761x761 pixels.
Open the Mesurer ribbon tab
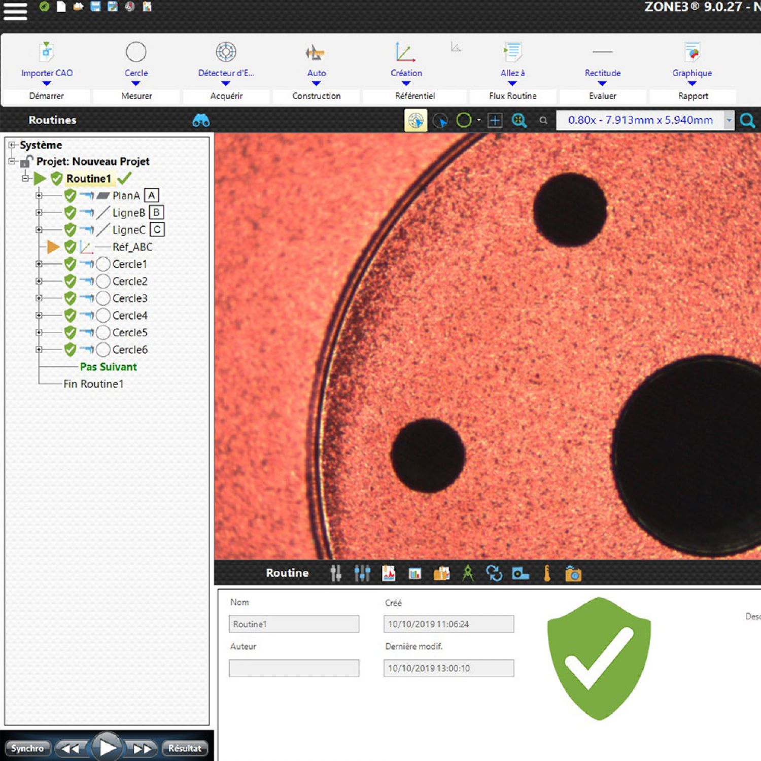pyautogui.click(x=136, y=96)
